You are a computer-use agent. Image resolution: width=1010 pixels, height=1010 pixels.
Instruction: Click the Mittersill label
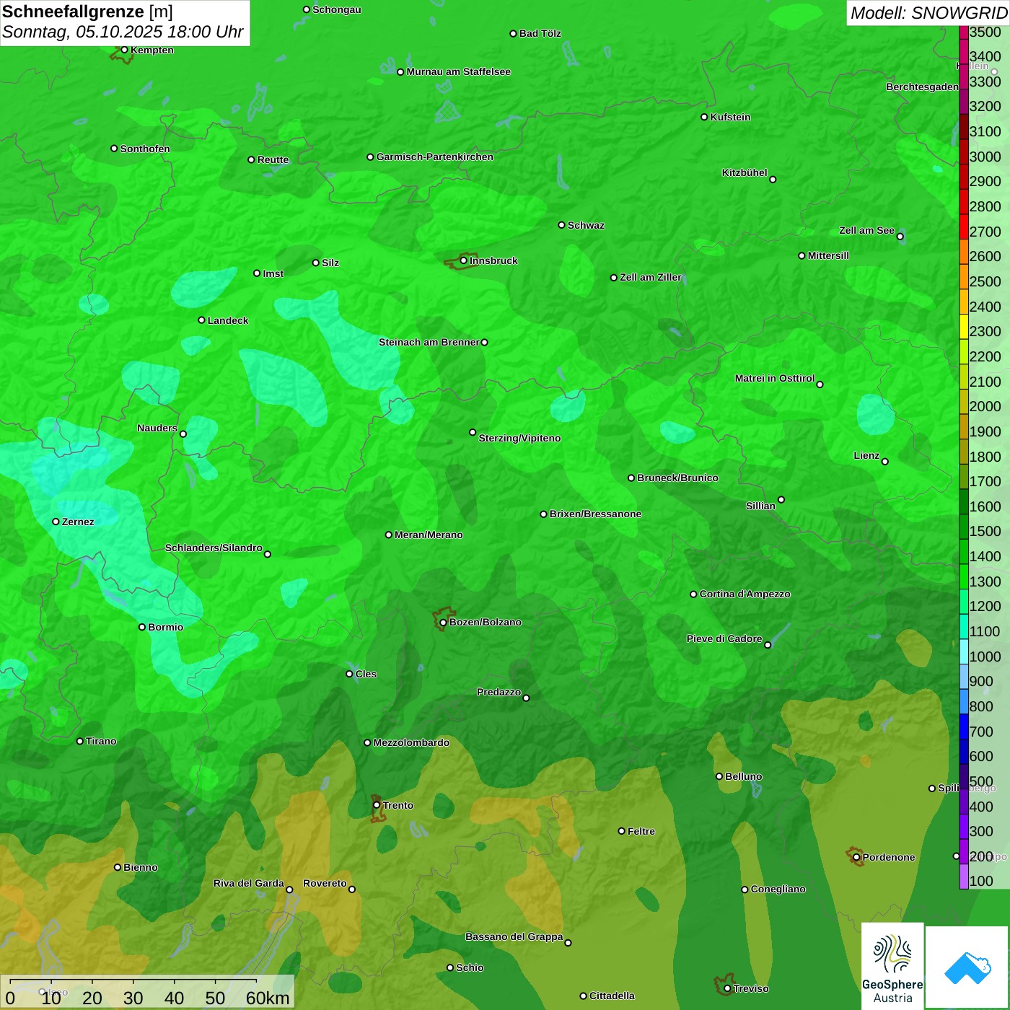tap(828, 255)
